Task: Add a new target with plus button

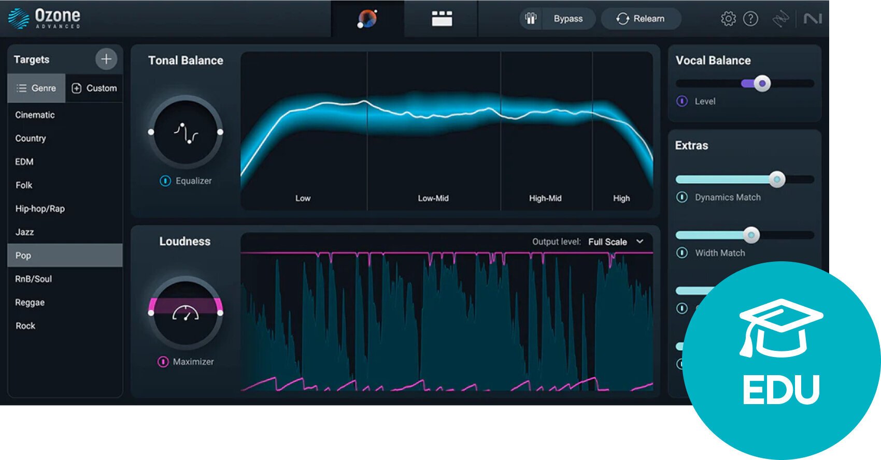Action: 106,59
